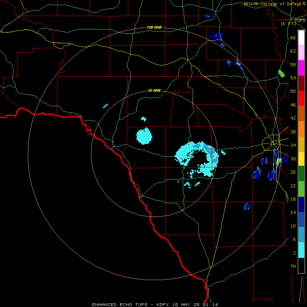The width and height of the screenshot is (307, 307).
Task: Click the 18 legend value
Action: (x=293, y=199)
